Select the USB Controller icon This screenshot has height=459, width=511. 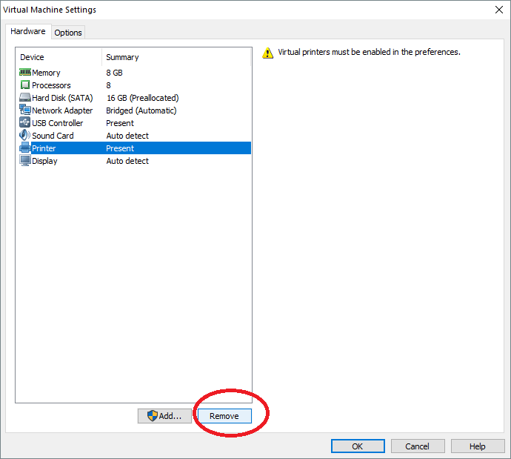click(25, 123)
